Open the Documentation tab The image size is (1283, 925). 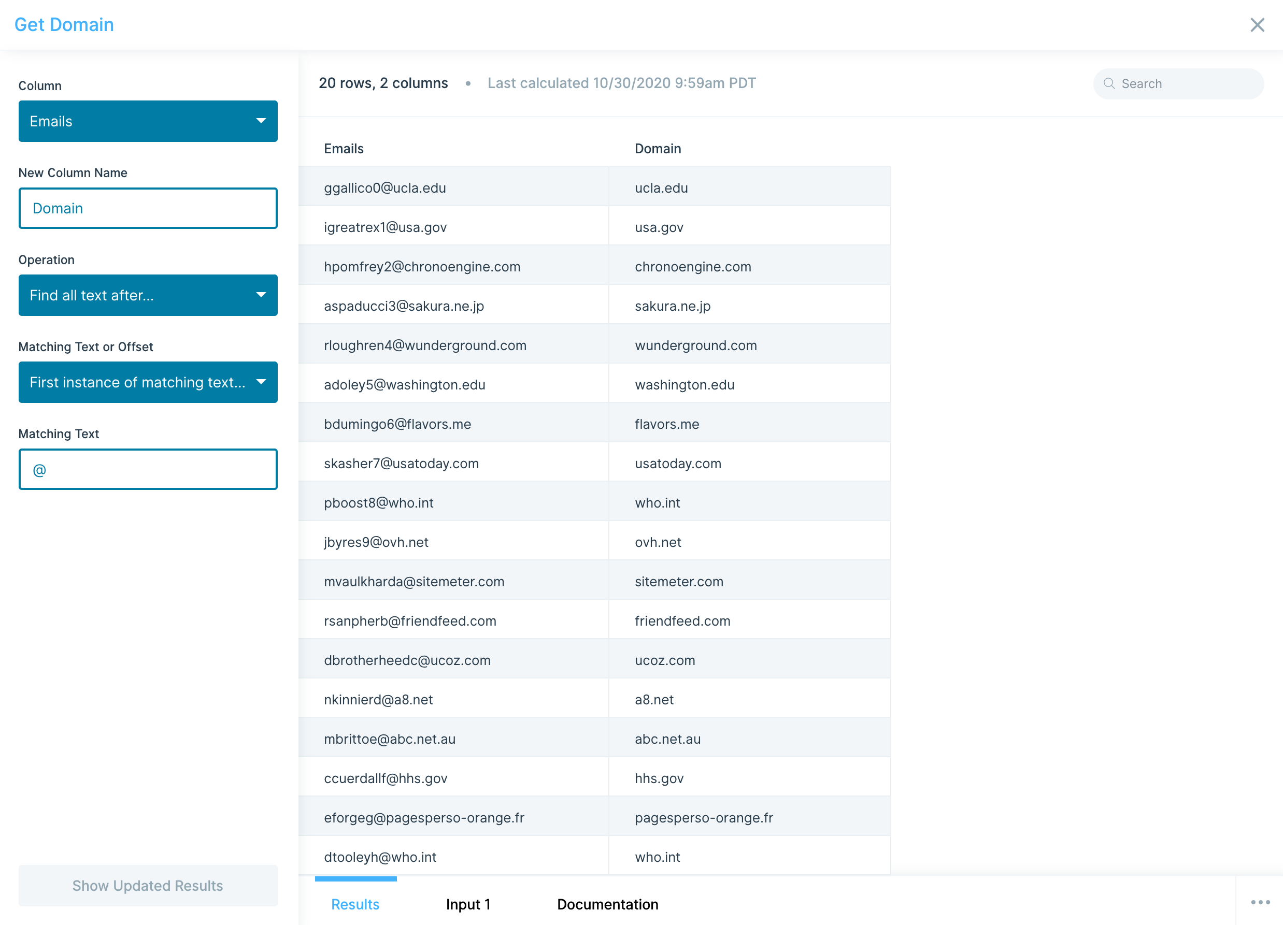click(x=607, y=904)
